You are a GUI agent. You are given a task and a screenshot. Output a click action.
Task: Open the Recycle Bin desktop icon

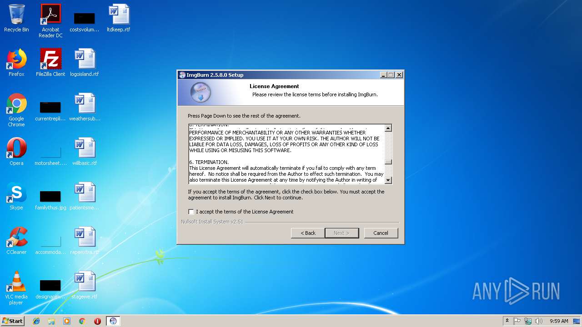point(16,18)
